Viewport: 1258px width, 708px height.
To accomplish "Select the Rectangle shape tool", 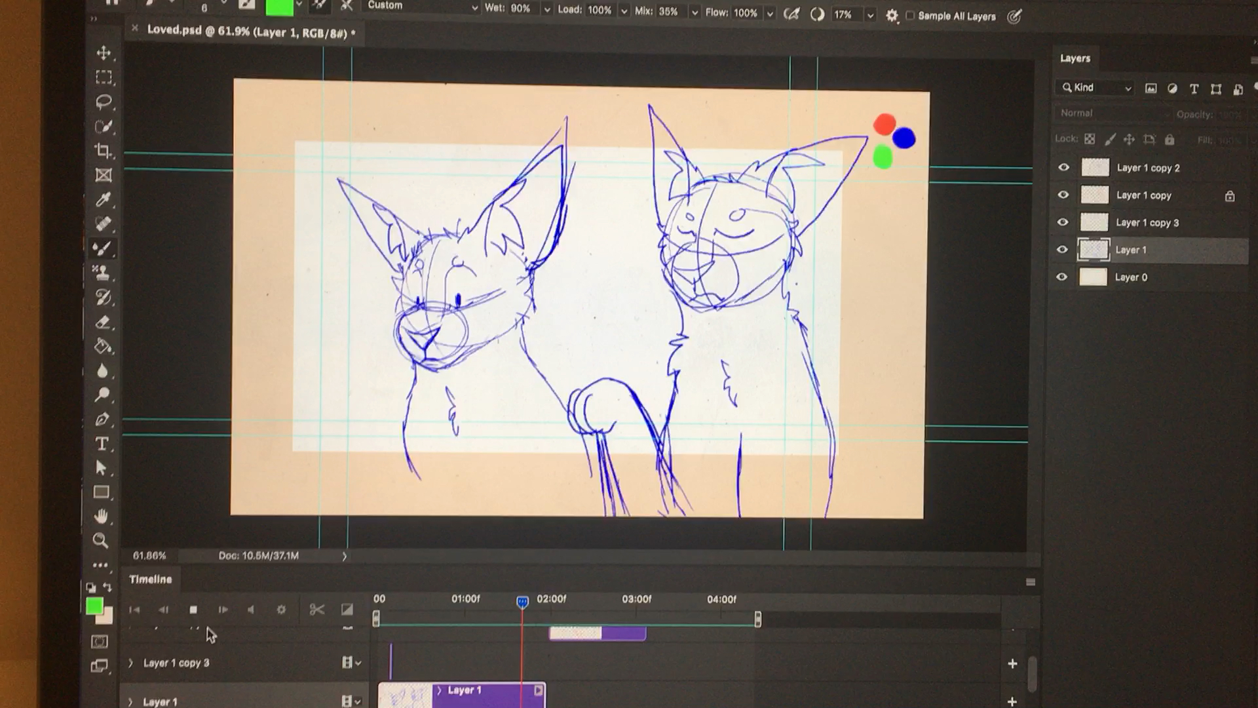I will pos(101,492).
